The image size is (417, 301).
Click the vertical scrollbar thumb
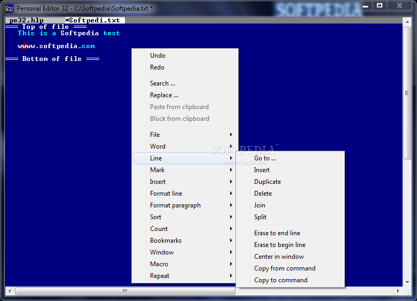click(407, 92)
